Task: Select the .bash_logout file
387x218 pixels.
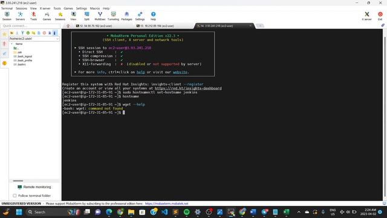Action: (23, 56)
